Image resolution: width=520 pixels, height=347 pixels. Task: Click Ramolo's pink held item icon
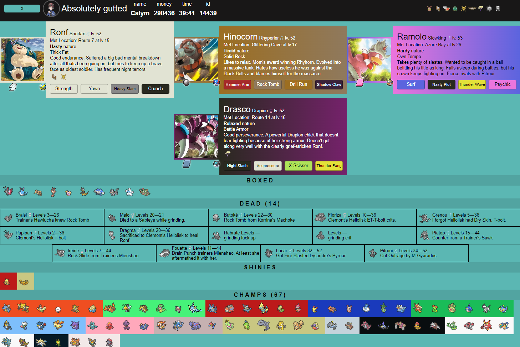pyautogui.click(x=360, y=83)
